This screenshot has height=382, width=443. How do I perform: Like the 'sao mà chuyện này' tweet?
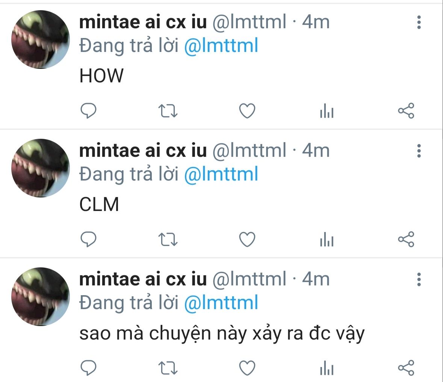point(247,368)
